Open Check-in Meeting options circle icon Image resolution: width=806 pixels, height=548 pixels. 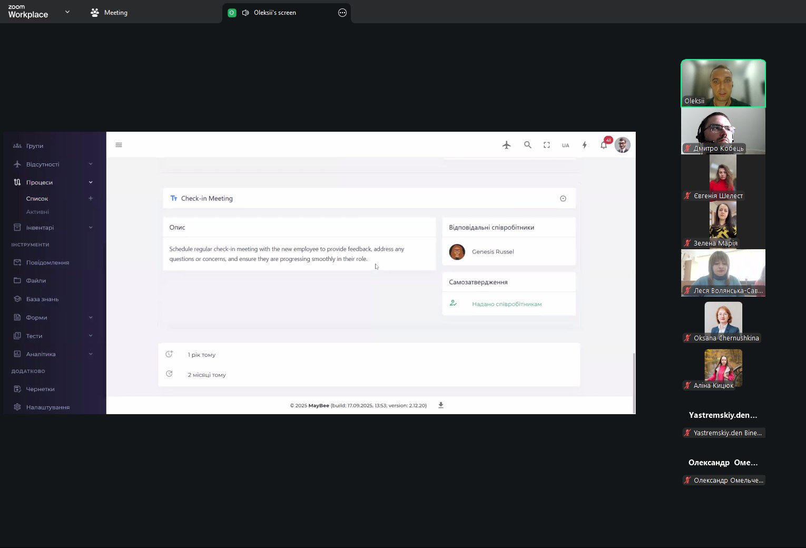(563, 199)
